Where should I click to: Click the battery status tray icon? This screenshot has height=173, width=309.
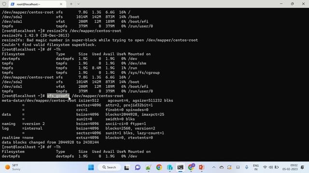click(x=277, y=167)
